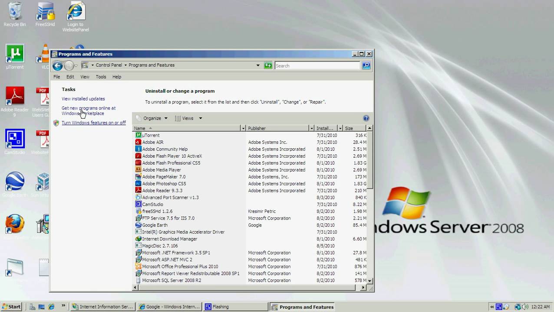Sort list by Size column header

355,128
